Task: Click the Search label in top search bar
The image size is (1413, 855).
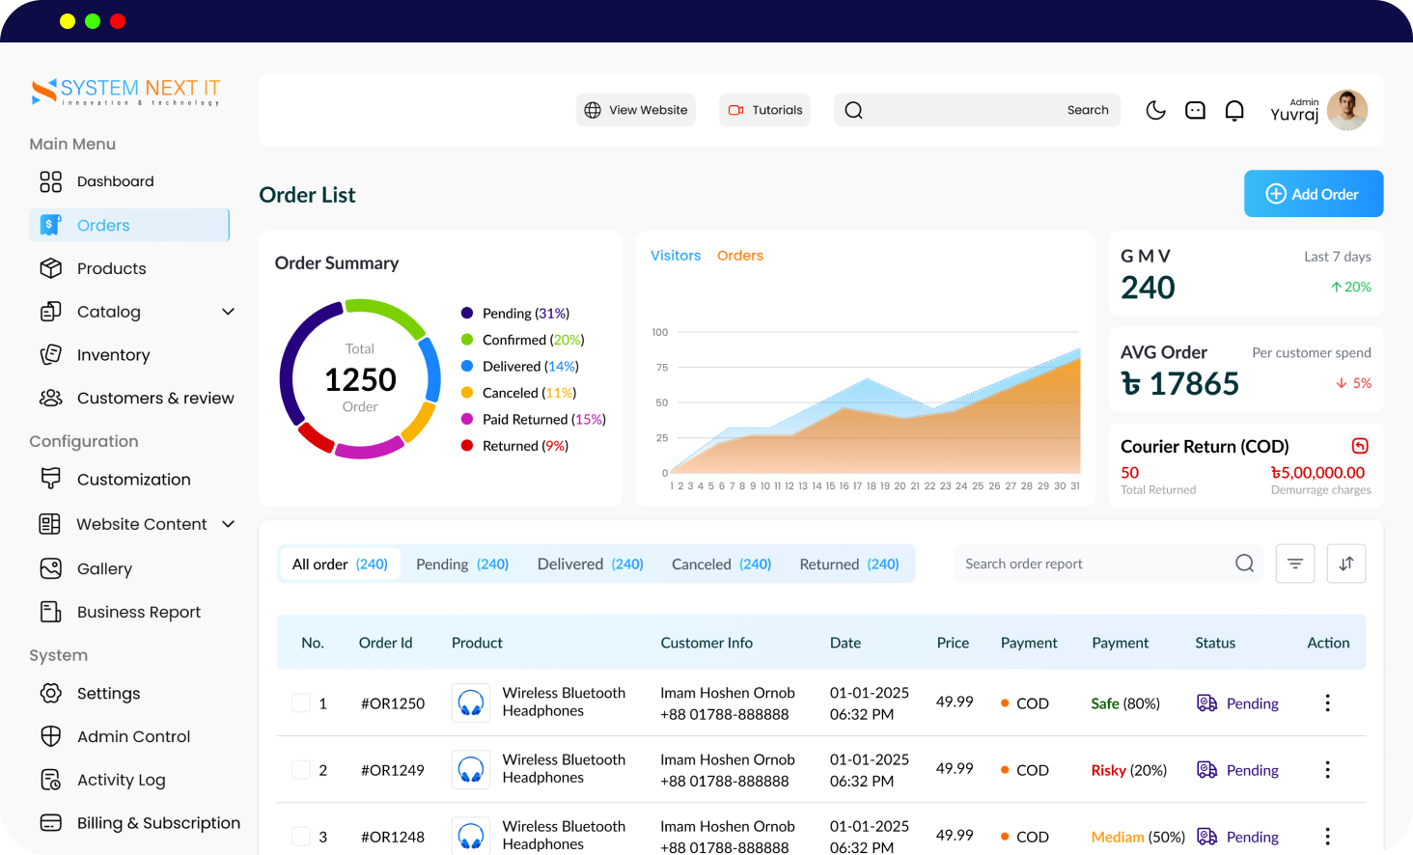Action: pyautogui.click(x=1088, y=110)
